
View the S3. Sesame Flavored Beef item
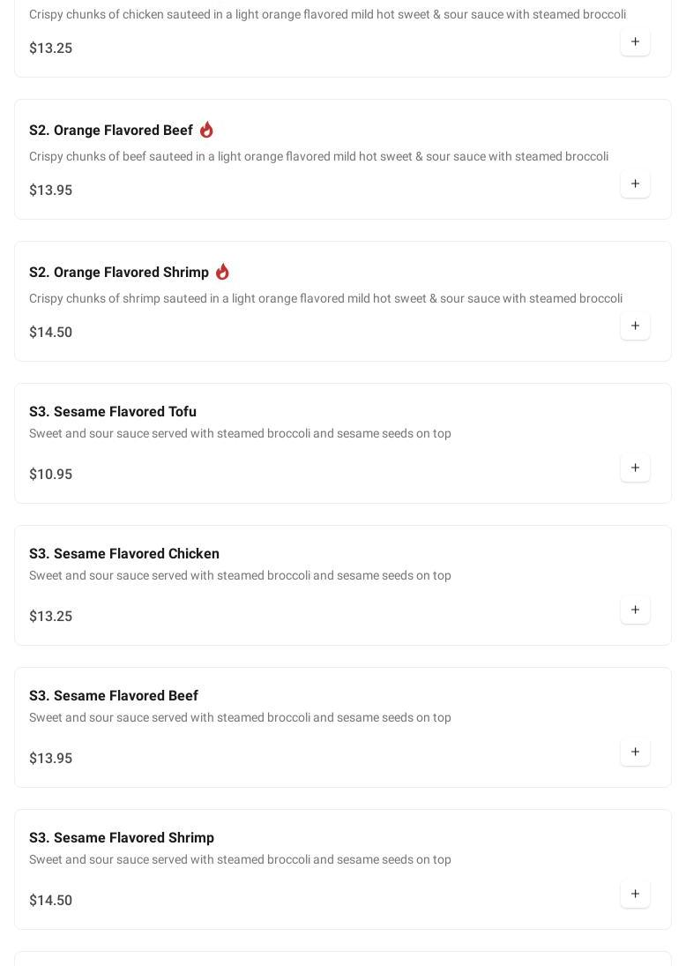pos(114,696)
